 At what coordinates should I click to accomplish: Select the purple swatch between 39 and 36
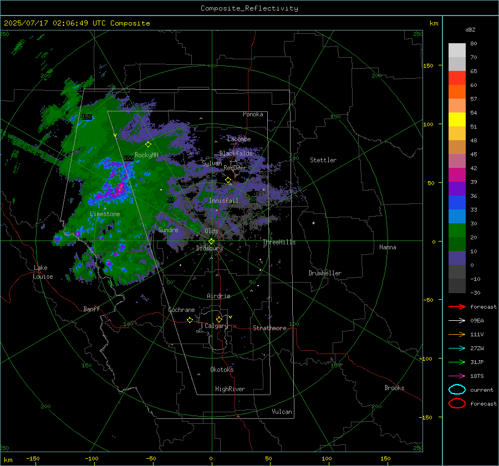click(x=457, y=189)
